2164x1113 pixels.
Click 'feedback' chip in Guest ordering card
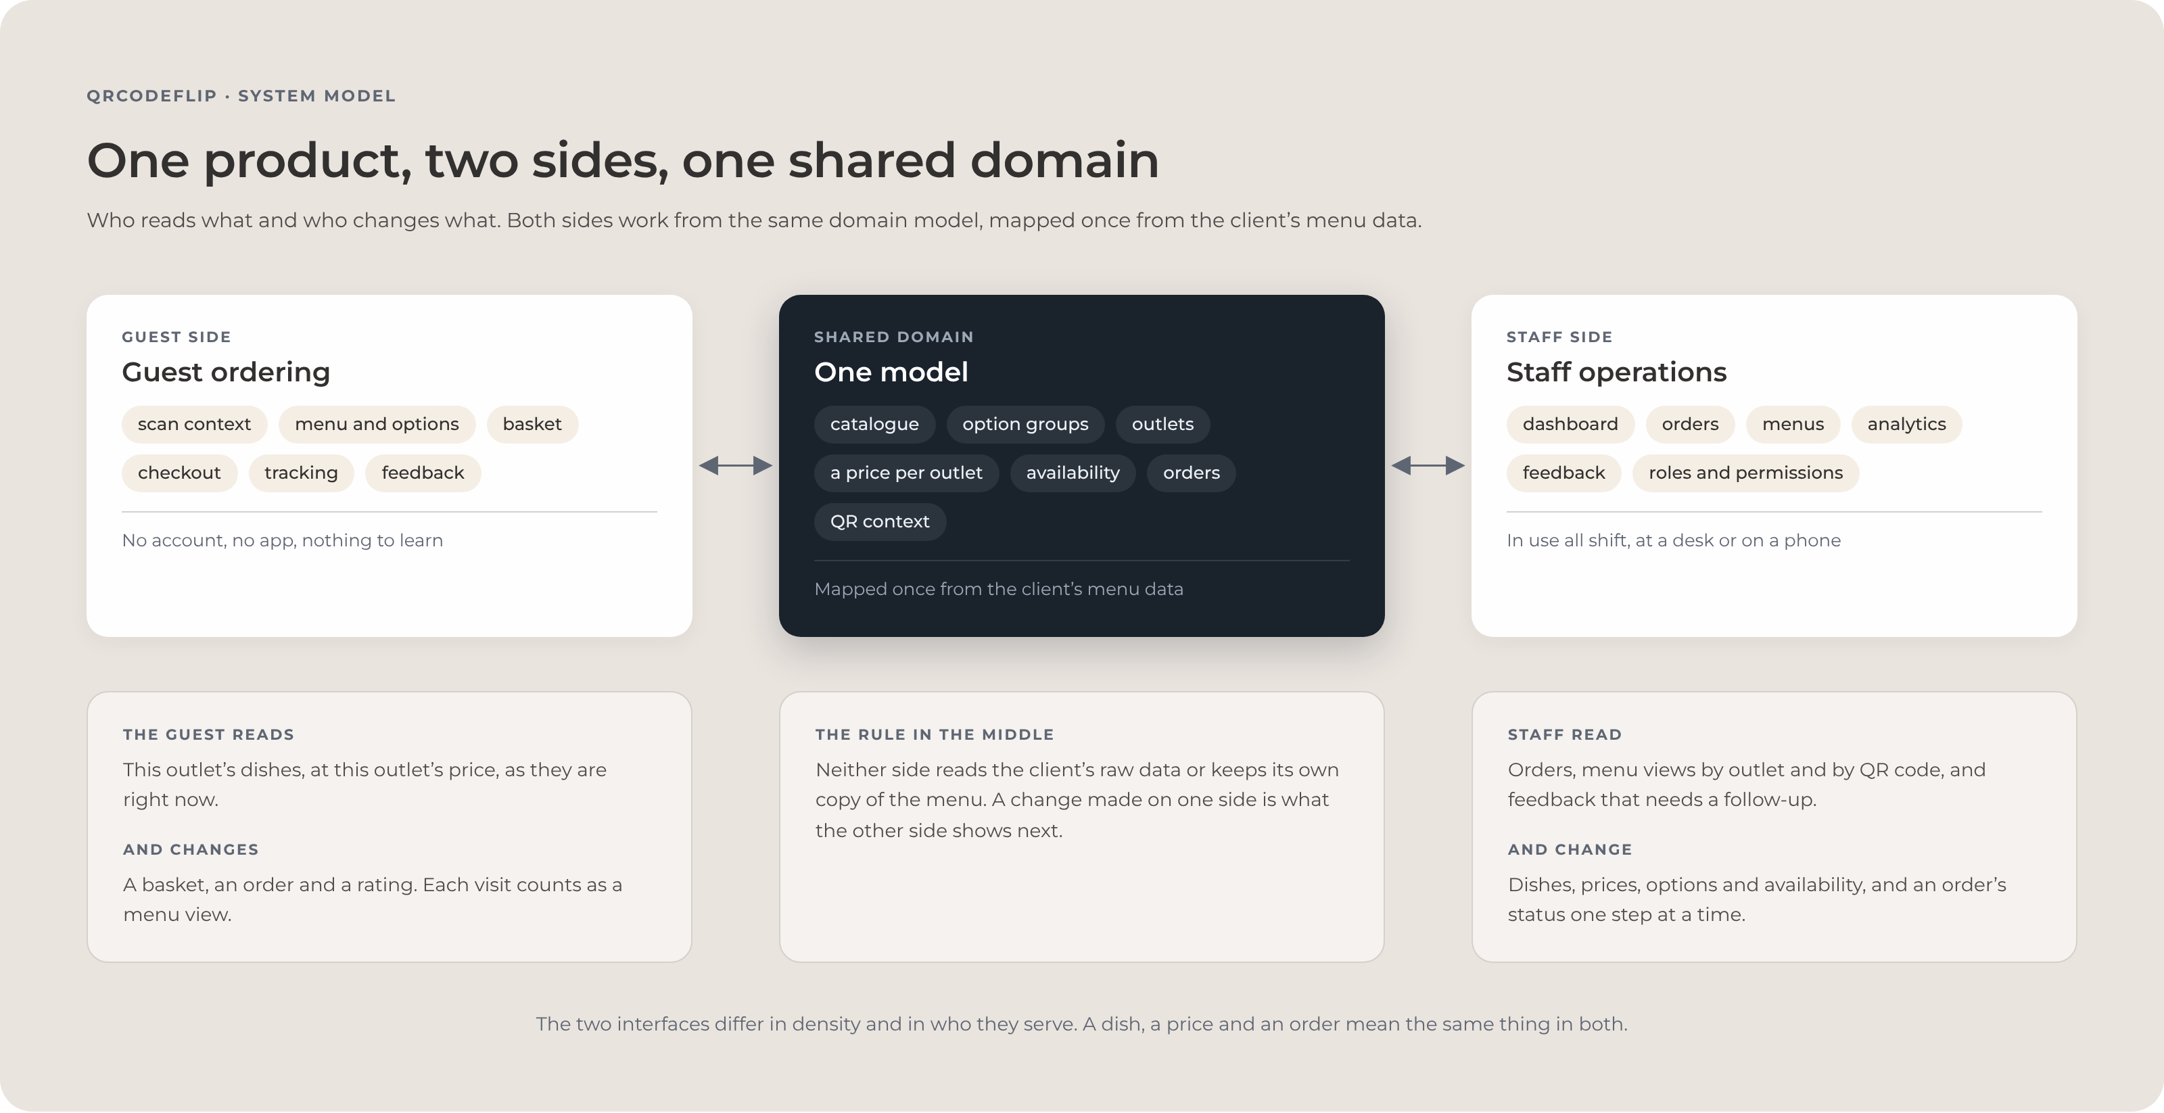coord(423,473)
